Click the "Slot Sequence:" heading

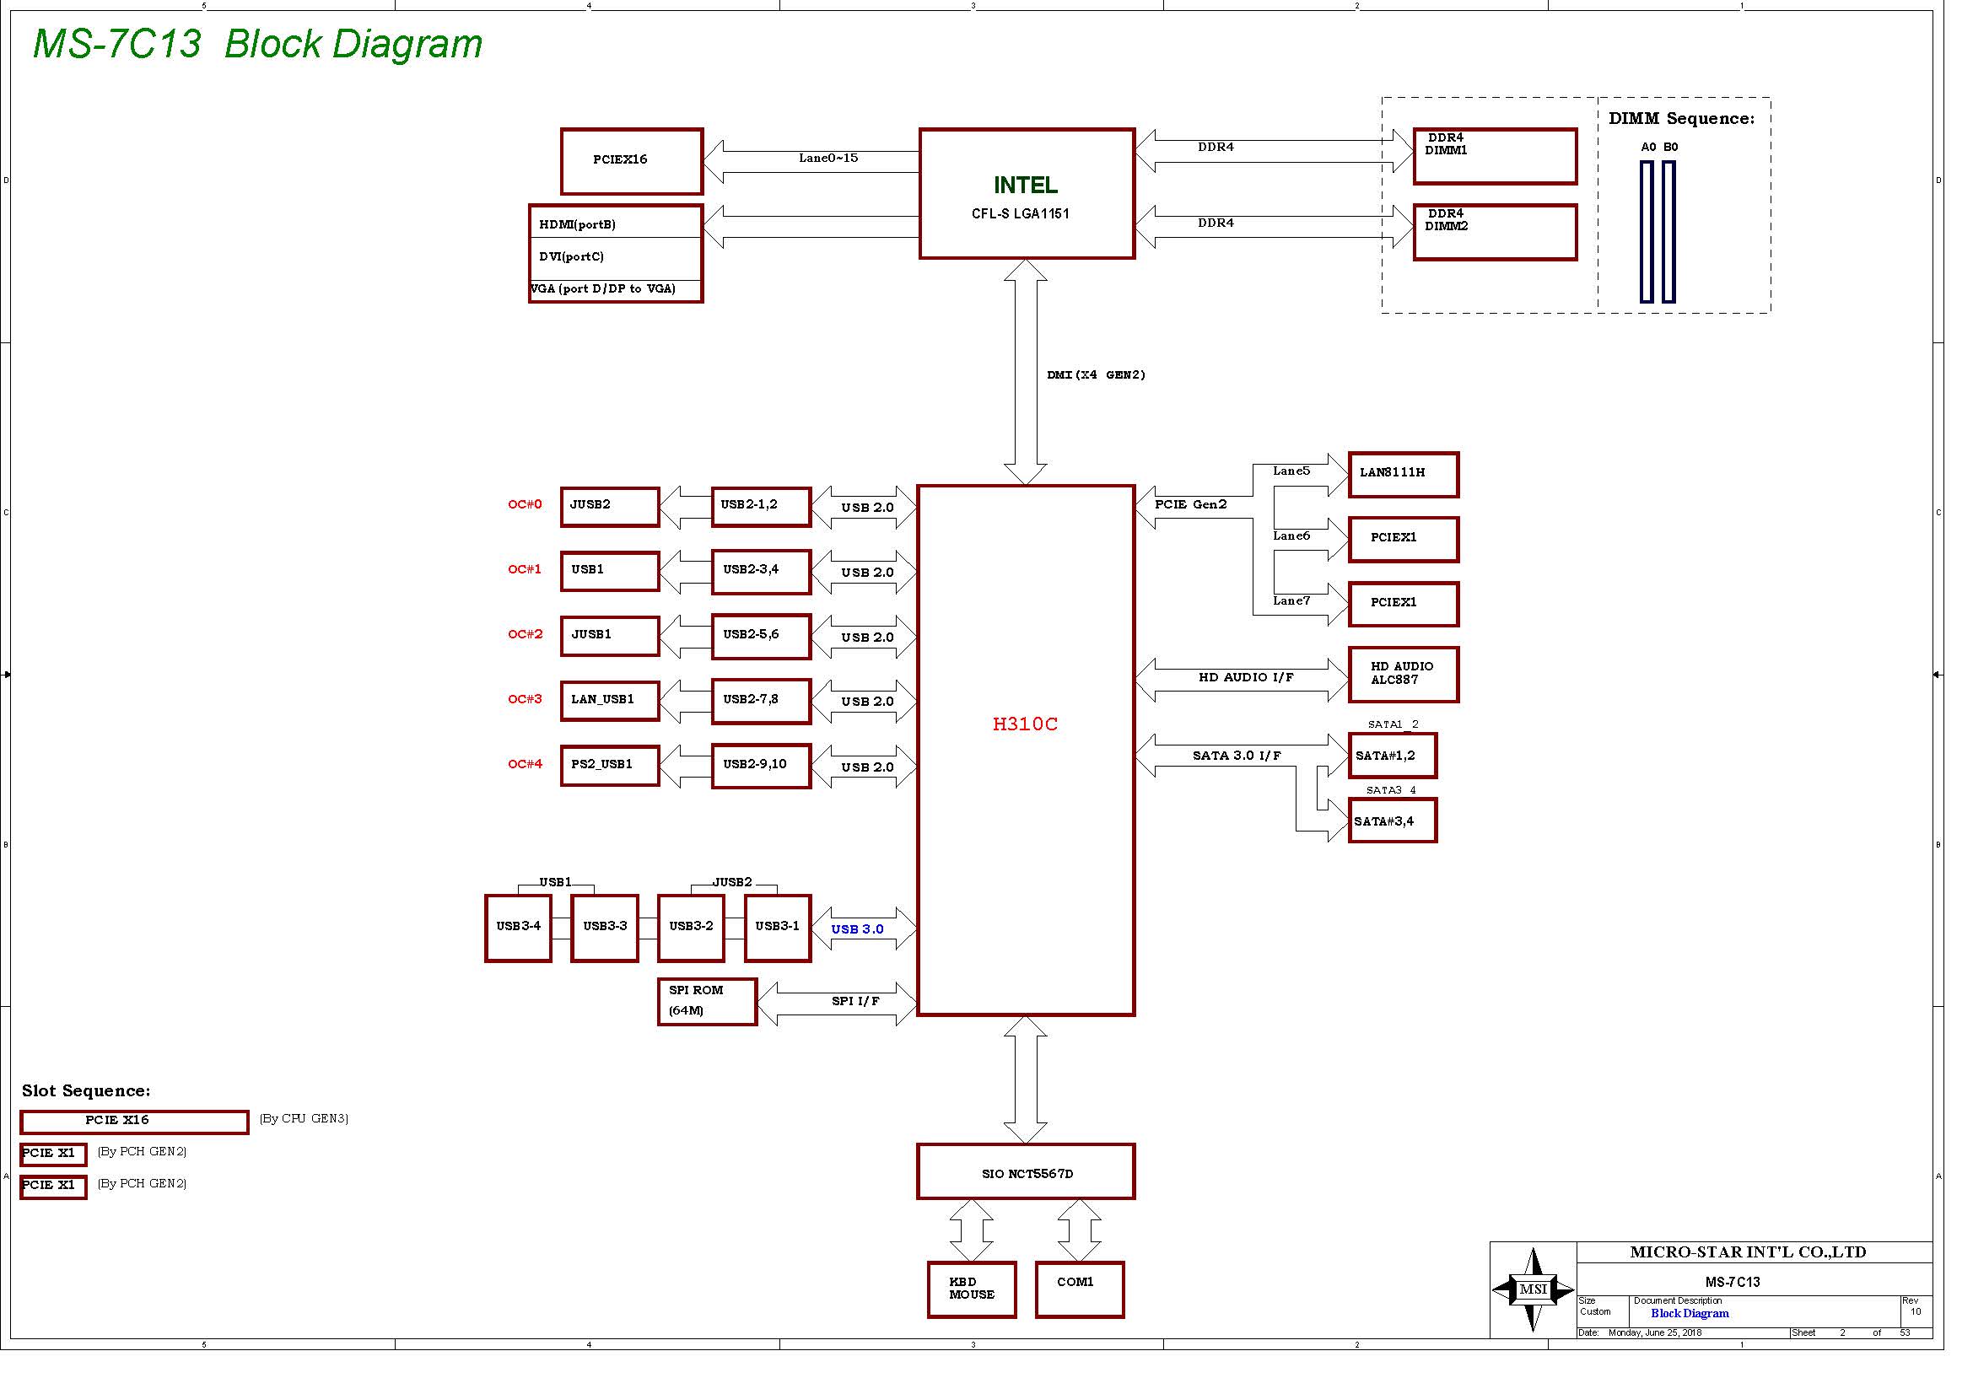86,1090
